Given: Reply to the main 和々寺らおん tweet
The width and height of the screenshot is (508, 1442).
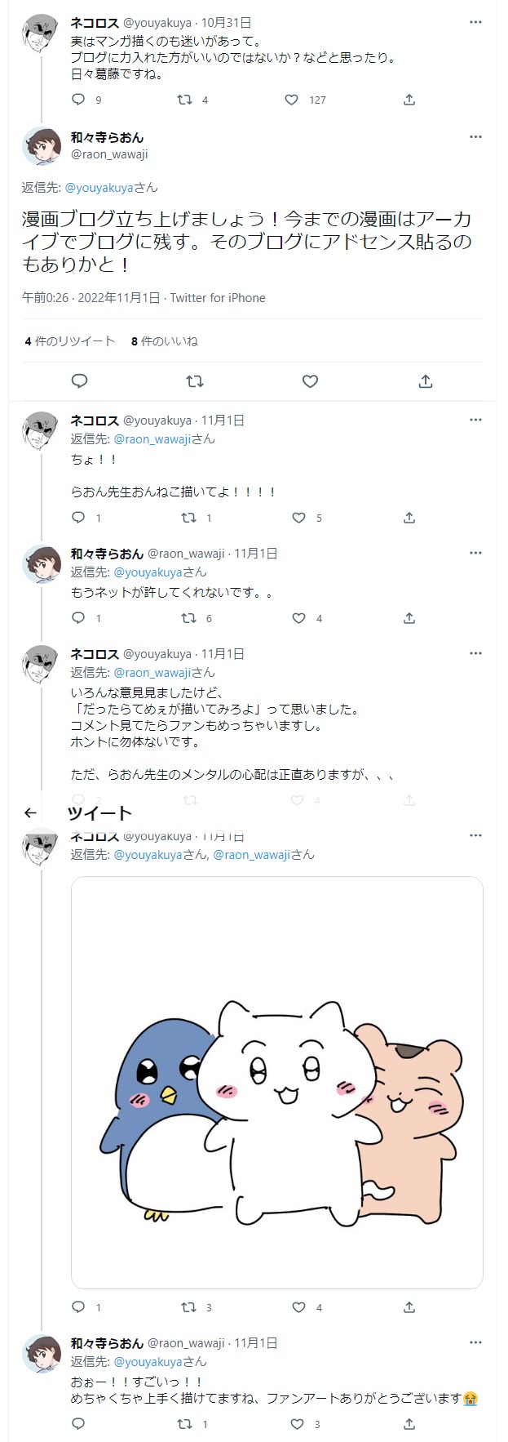Looking at the screenshot, I should [x=79, y=381].
